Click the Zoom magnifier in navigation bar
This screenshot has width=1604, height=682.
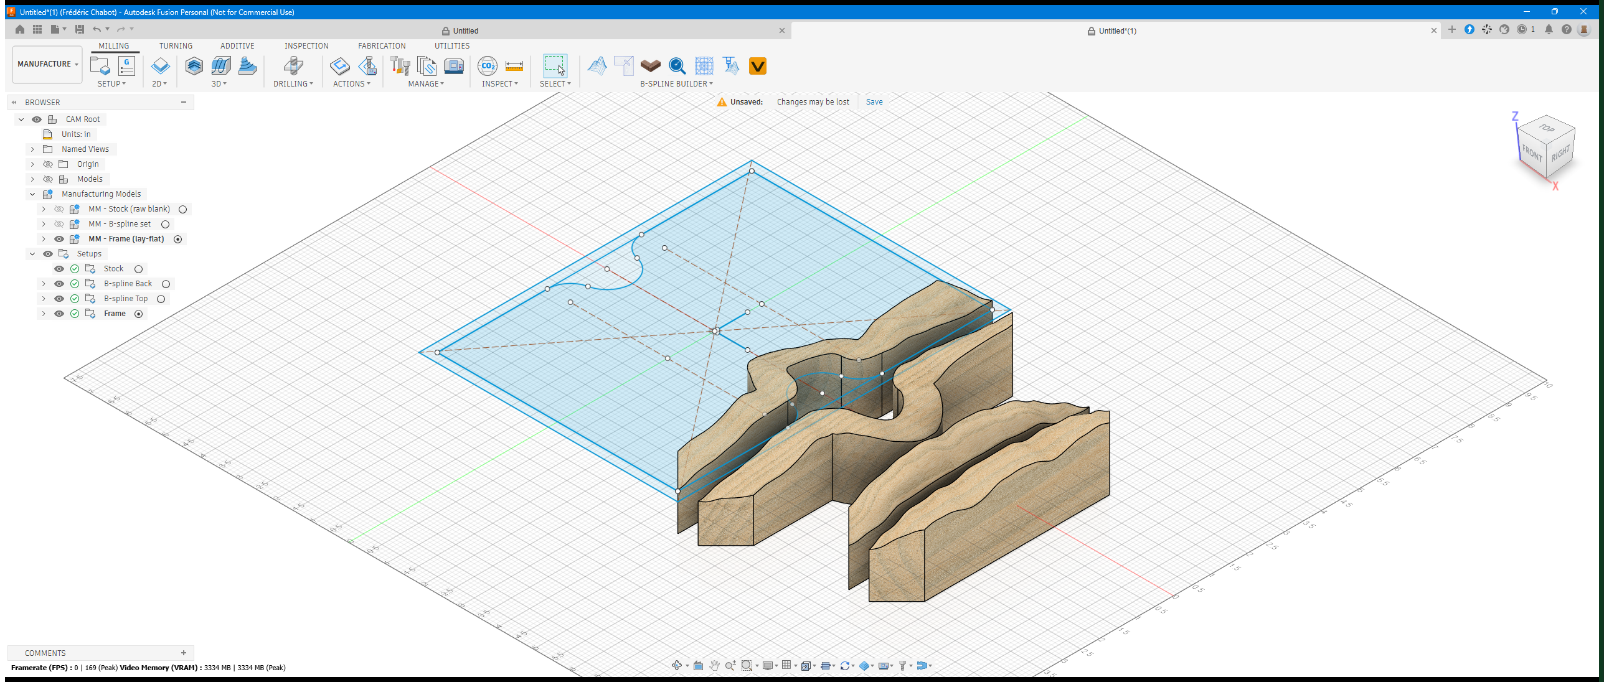click(x=730, y=665)
